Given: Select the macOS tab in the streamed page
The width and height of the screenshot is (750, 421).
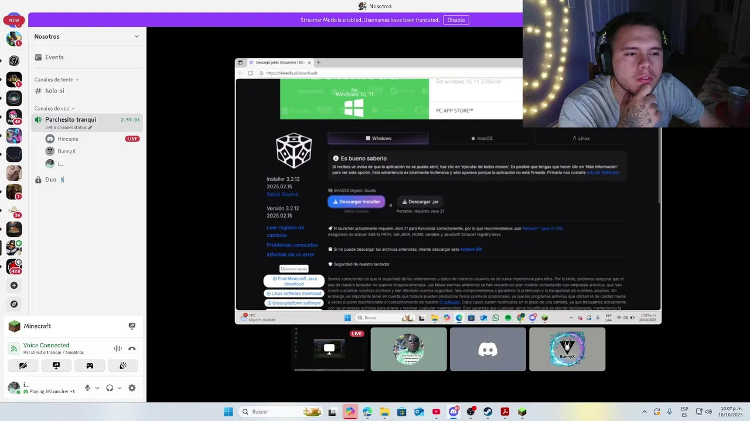Looking at the screenshot, I should coord(482,139).
